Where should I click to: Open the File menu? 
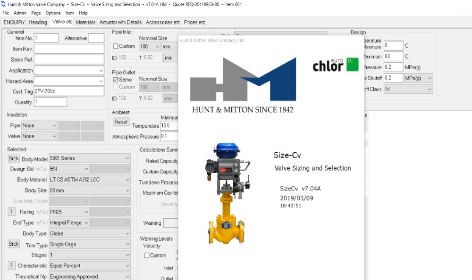pos(6,13)
